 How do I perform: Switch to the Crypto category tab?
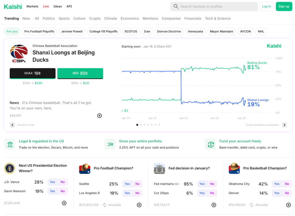tap(95, 18)
